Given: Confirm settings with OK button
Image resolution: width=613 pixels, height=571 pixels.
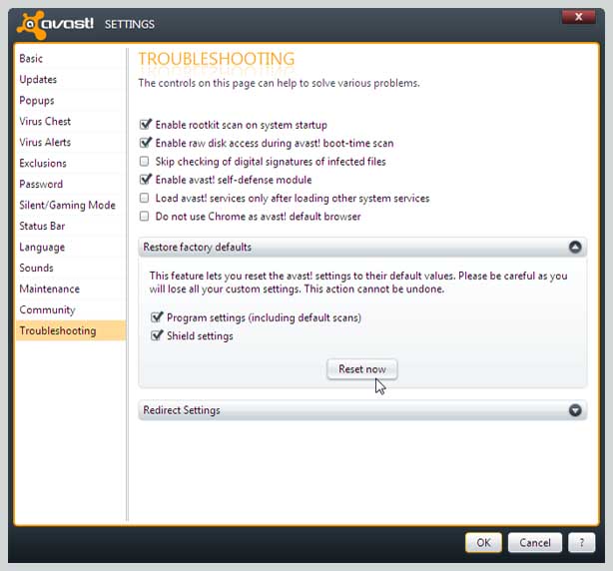Looking at the screenshot, I should [483, 542].
